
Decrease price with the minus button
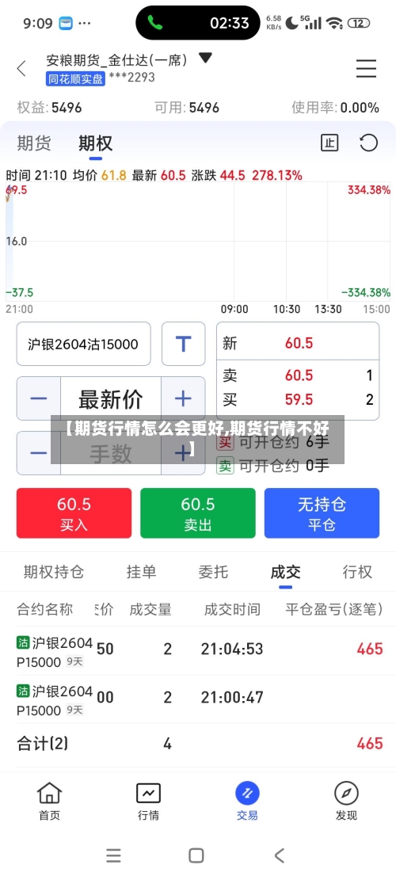[x=39, y=399]
